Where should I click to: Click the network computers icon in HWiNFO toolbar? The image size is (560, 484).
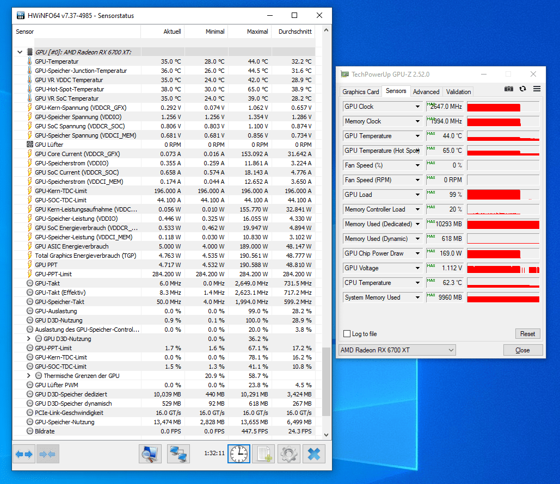[178, 454]
